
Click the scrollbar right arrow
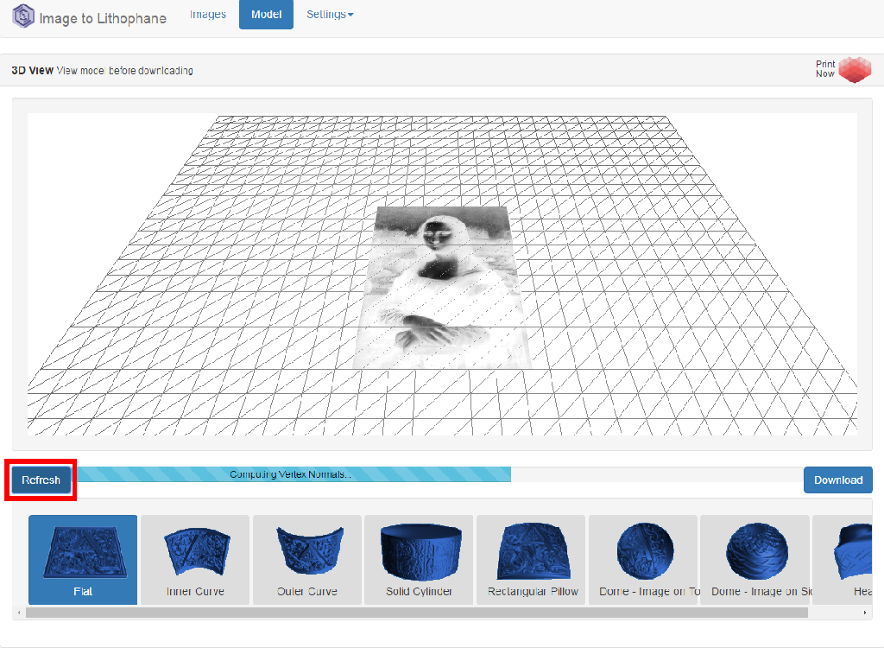(865, 613)
